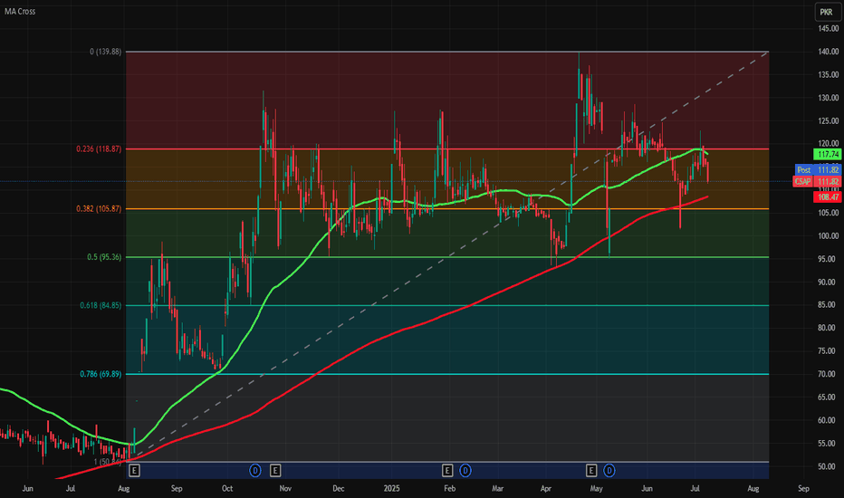The image size is (844, 498).
Task: Click the 140.00 value on price axis
Action: pyautogui.click(x=829, y=52)
